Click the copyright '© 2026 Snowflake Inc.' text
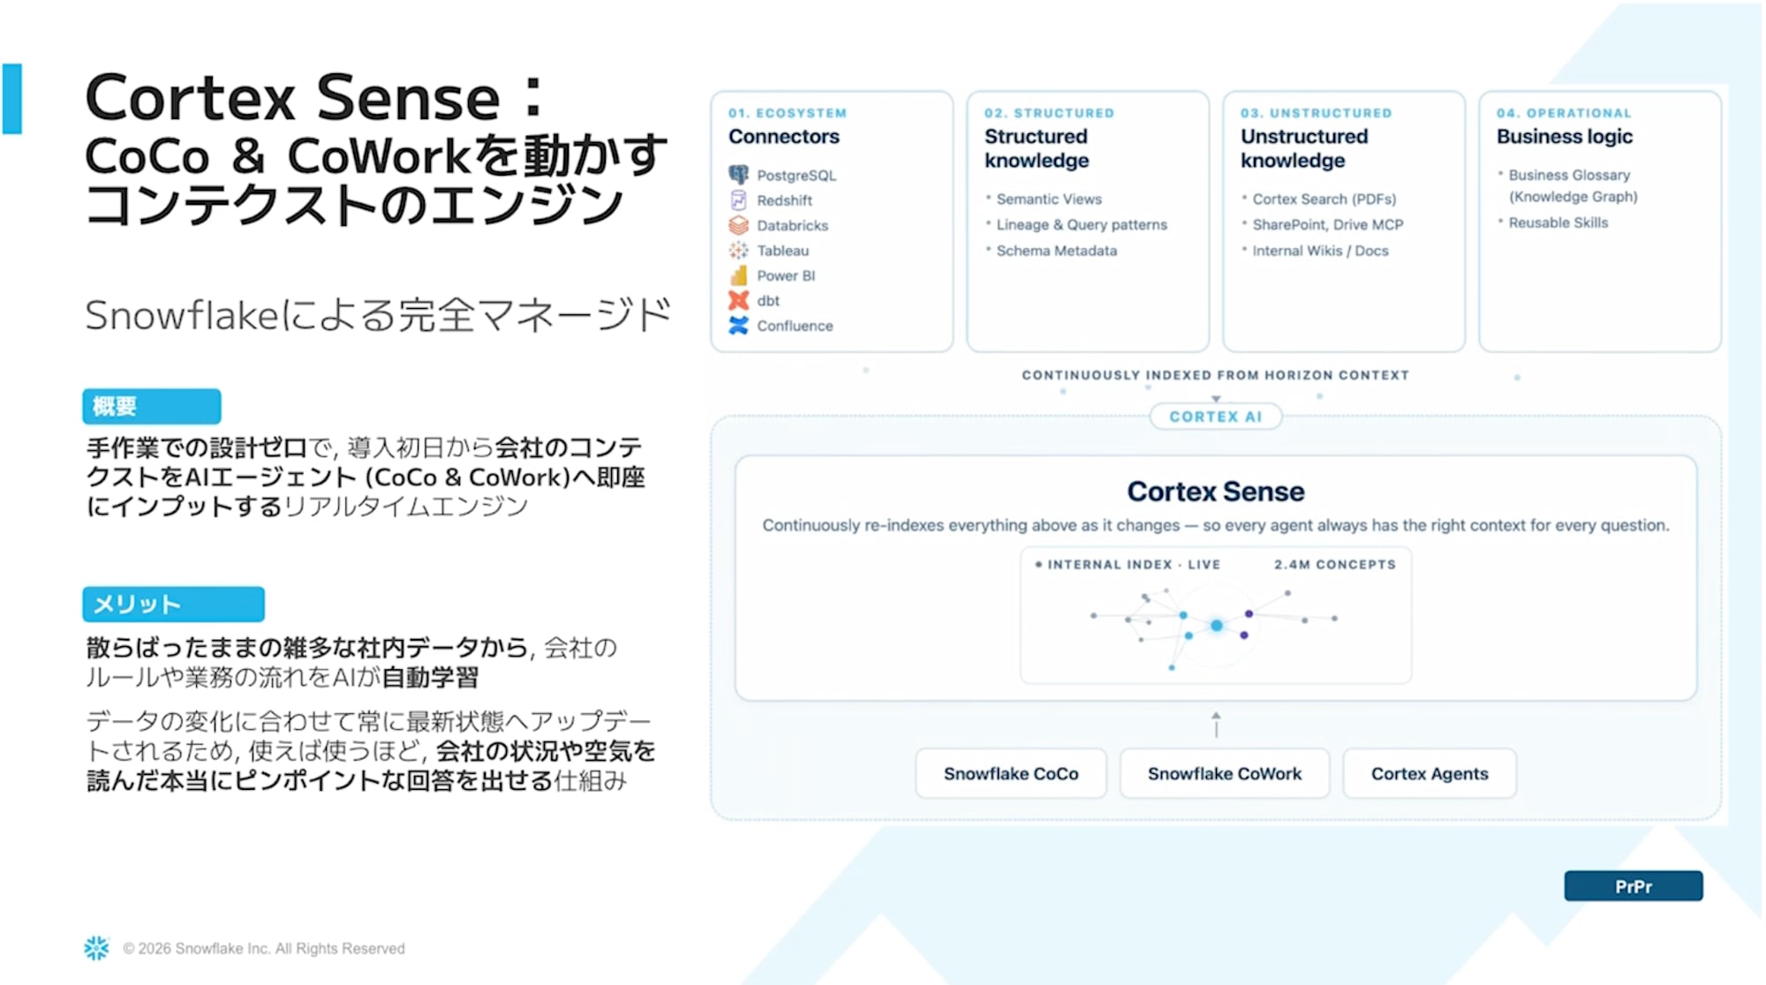1766x985 pixels. tap(264, 949)
